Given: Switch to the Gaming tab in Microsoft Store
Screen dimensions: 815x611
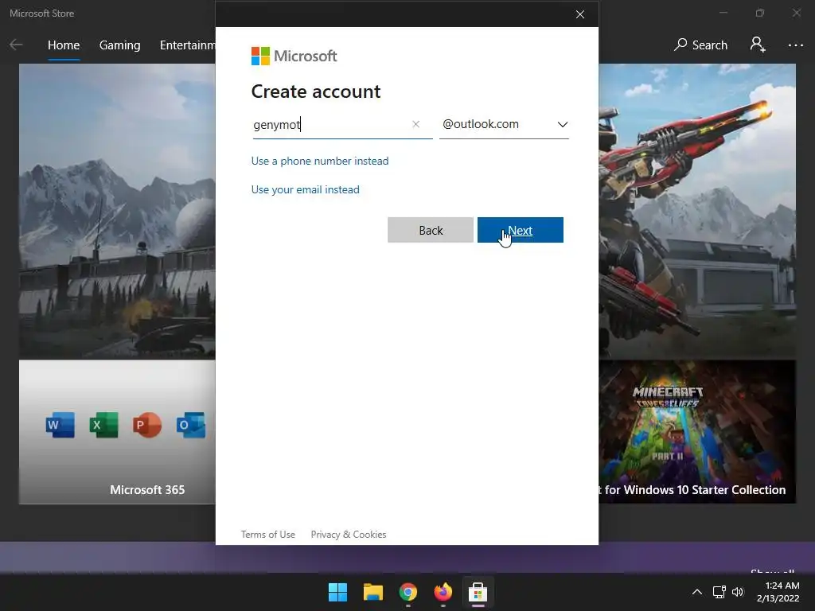Looking at the screenshot, I should [x=119, y=45].
